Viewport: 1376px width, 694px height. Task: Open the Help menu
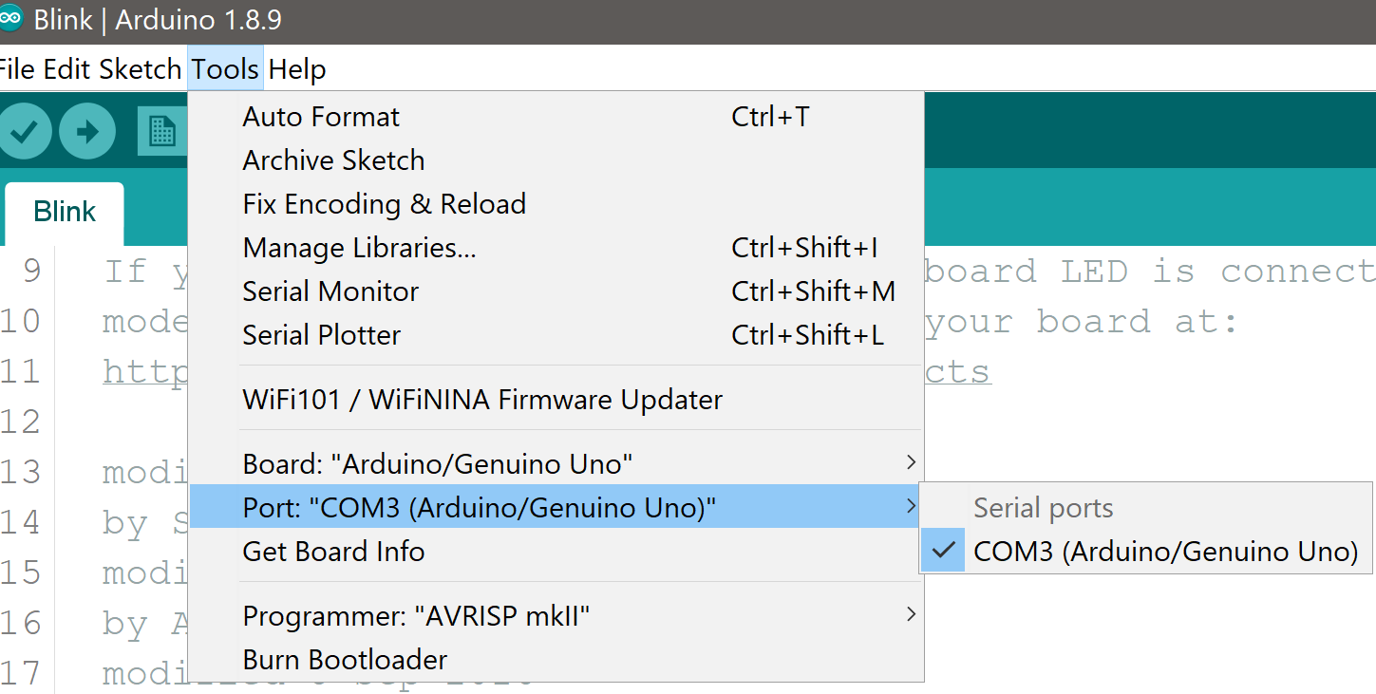coord(297,69)
